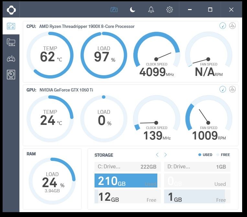Click the AMD Ryzen Threadripper 1900X processor name
The image size is (247, 217).
point(87,26)
